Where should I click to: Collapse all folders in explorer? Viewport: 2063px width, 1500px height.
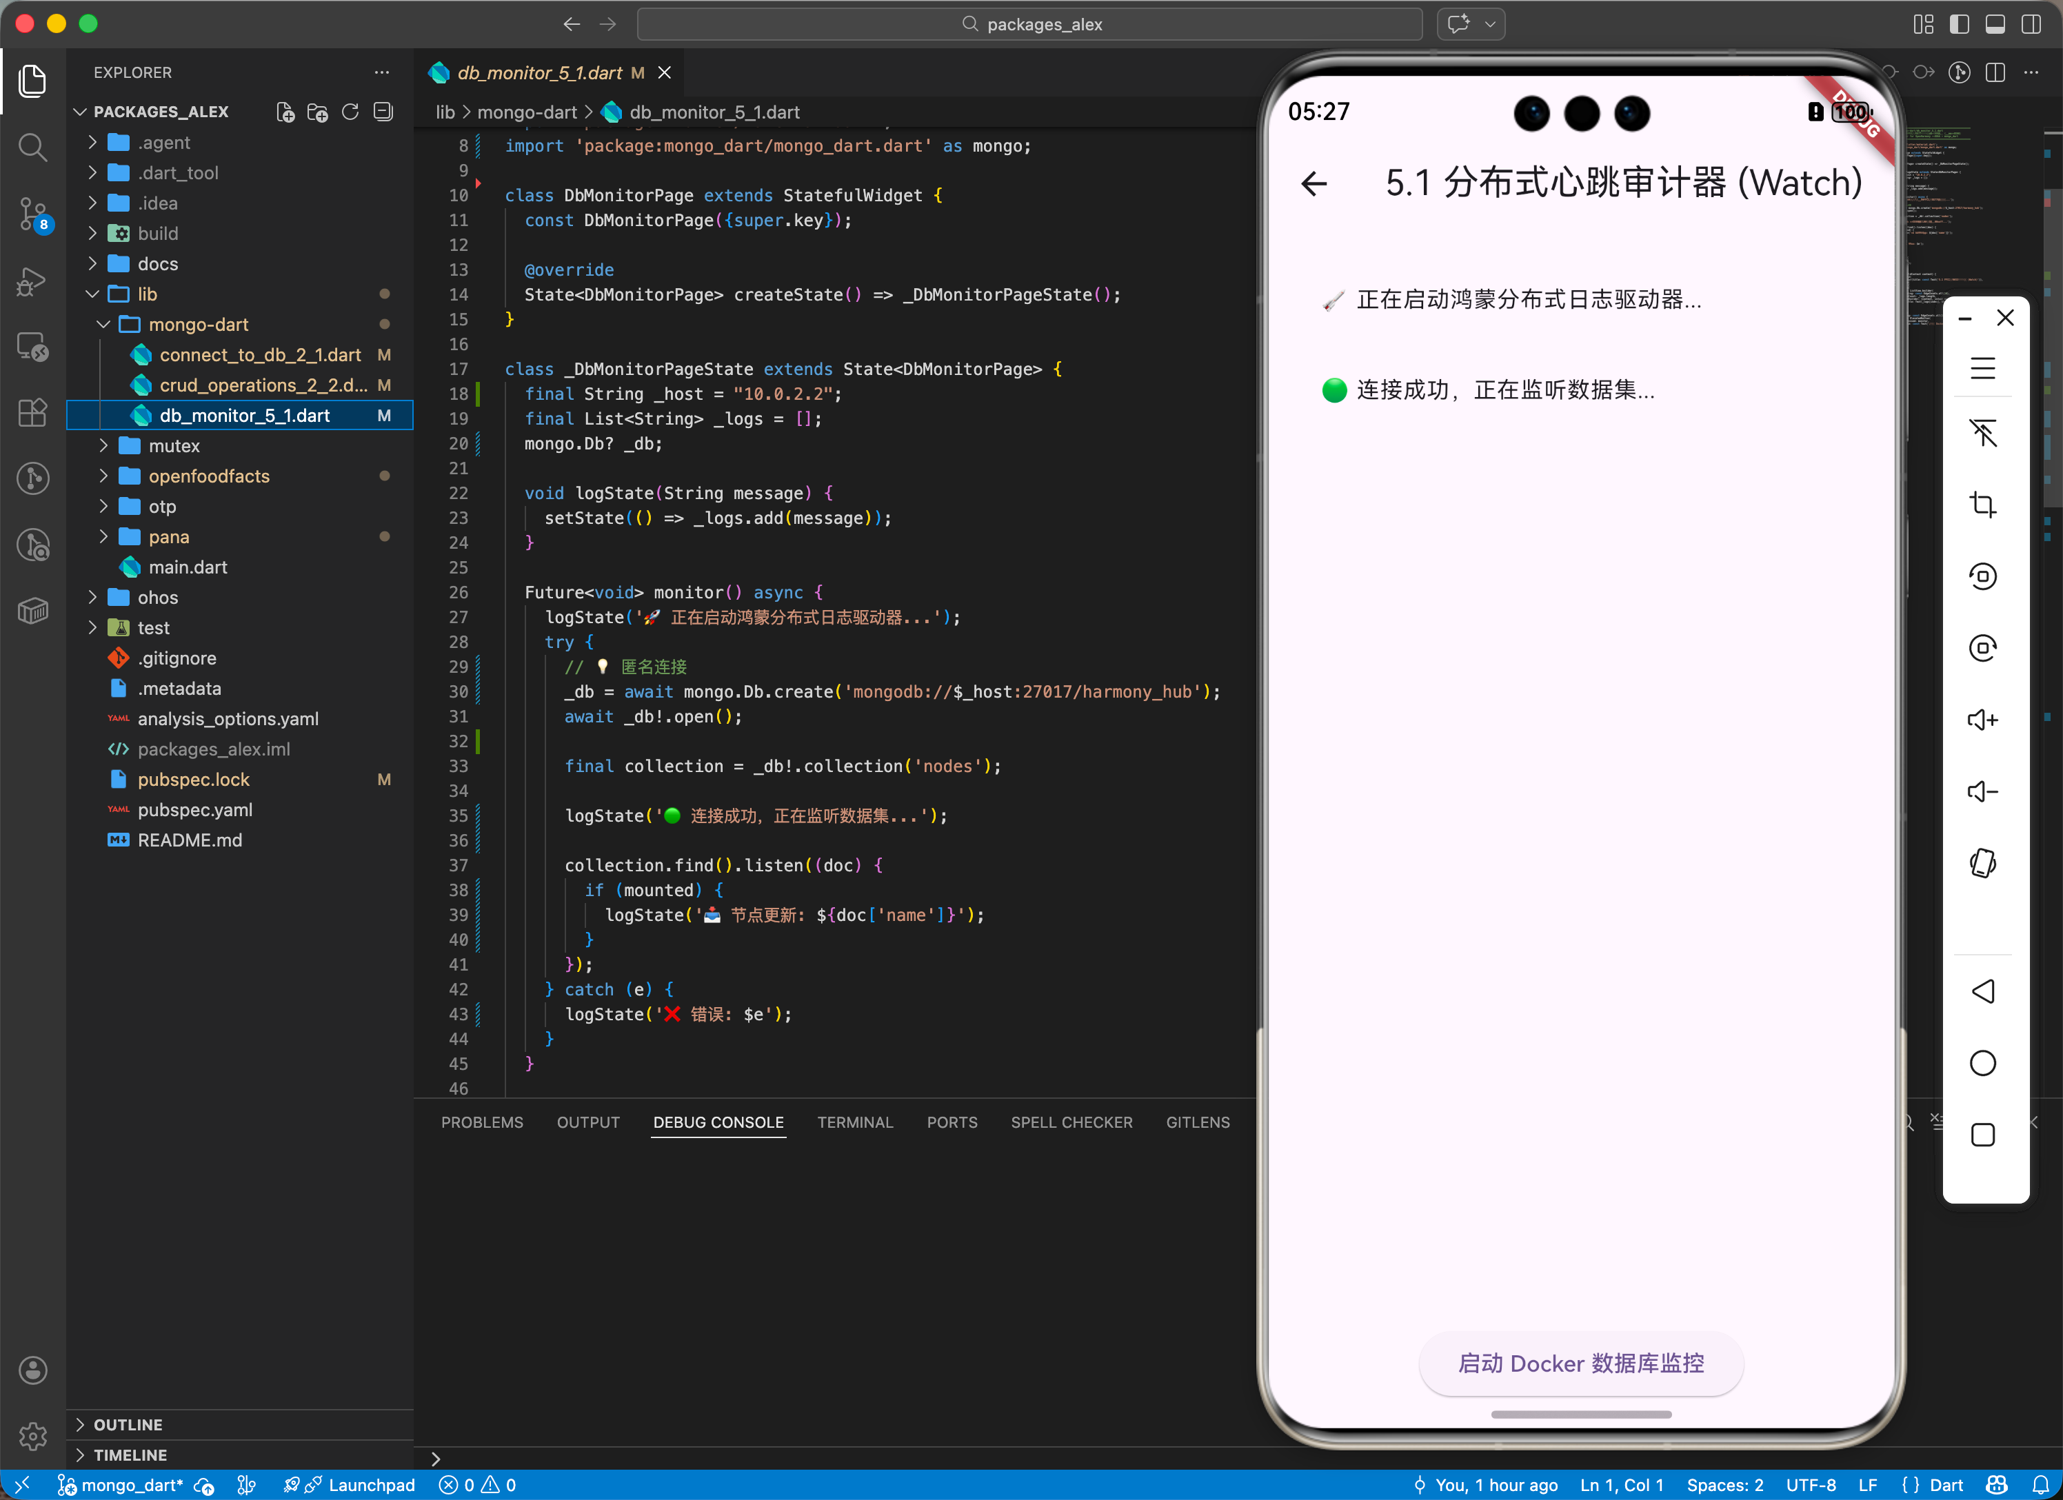click(384, 112)
